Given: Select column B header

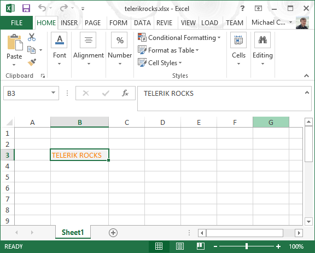Looking at the screenshot, I should click(79, 122).
